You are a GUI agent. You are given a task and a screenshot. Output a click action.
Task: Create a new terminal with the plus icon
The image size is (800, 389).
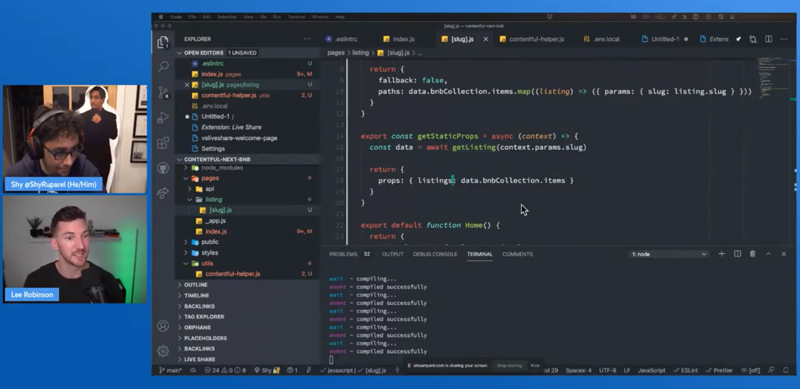722,254
